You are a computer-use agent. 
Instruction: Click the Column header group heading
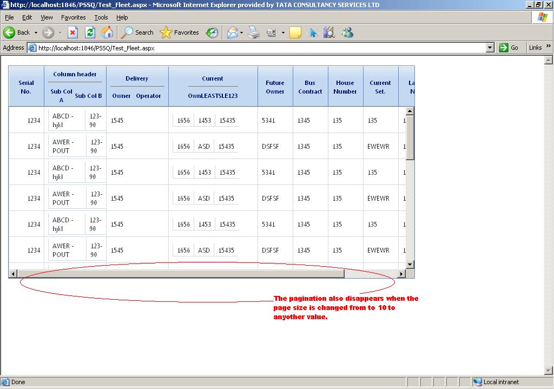(75, 74)
